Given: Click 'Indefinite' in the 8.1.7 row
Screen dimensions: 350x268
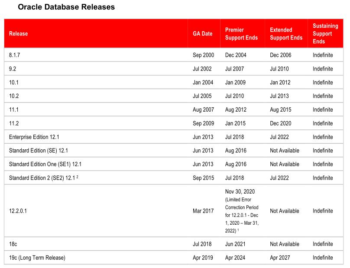Looking at the screenshot, I should tap(323, 55).
